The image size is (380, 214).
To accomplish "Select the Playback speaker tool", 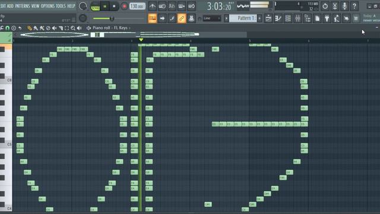I will click(79, 28).
